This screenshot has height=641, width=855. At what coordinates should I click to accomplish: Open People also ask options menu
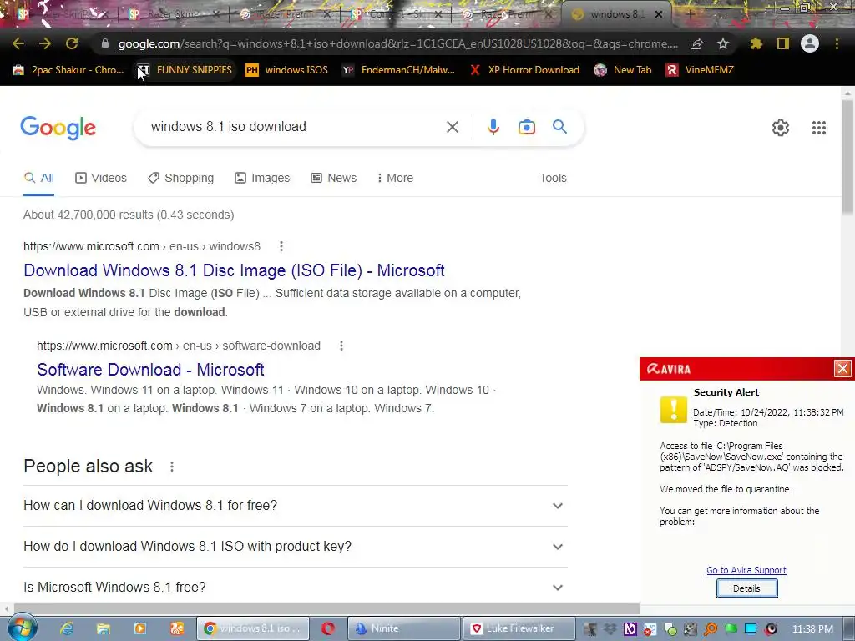172,467
